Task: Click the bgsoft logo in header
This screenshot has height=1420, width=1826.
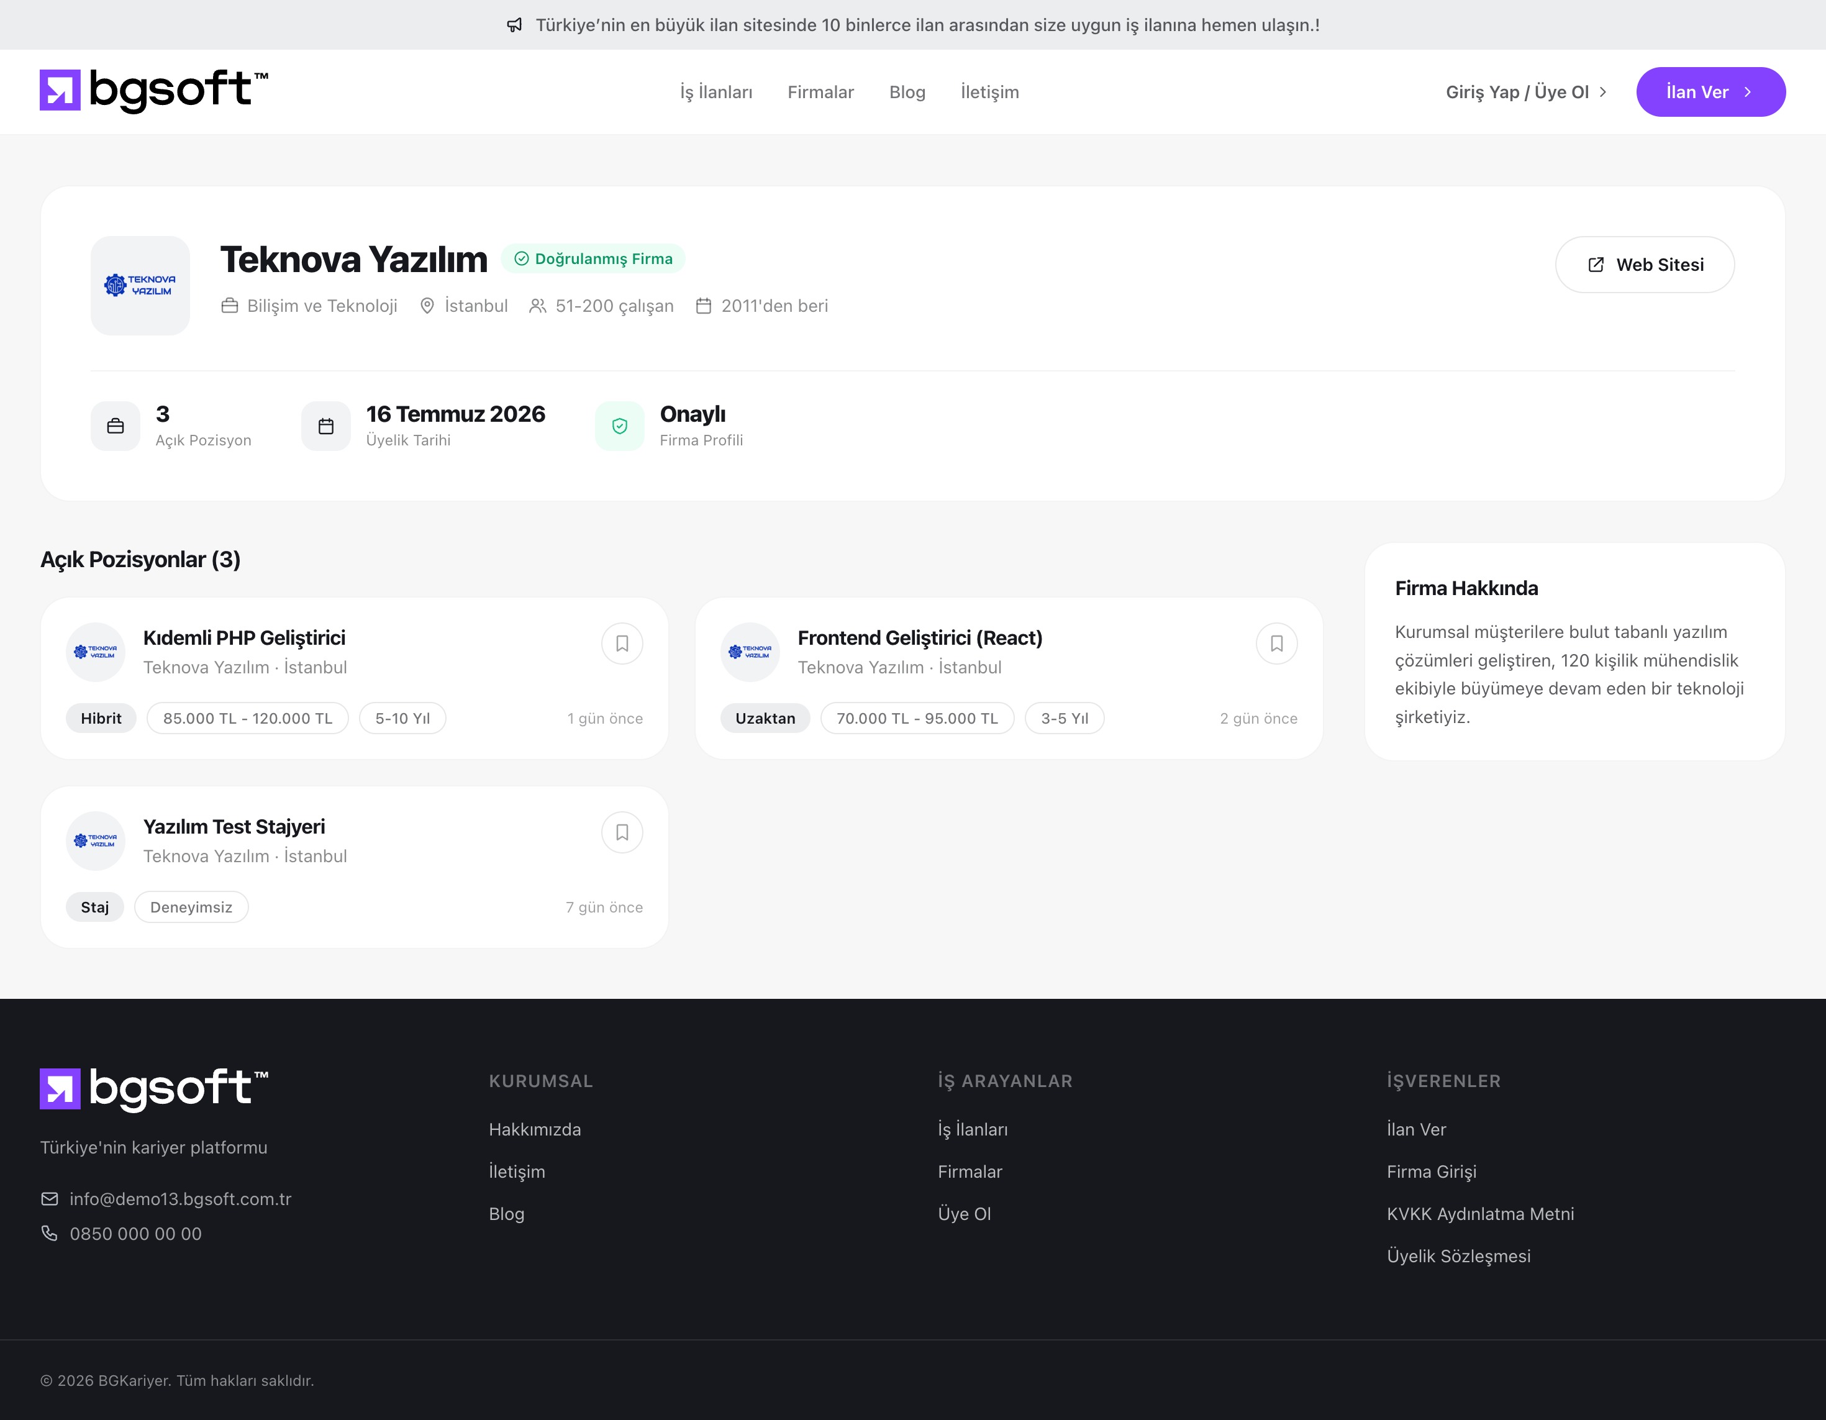Action: pos(154,90)
